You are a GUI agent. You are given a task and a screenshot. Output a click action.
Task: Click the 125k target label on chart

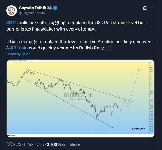pos(138,69)
